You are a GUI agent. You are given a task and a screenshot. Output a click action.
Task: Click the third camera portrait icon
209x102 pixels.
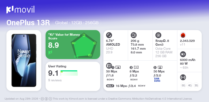(160, 67)
